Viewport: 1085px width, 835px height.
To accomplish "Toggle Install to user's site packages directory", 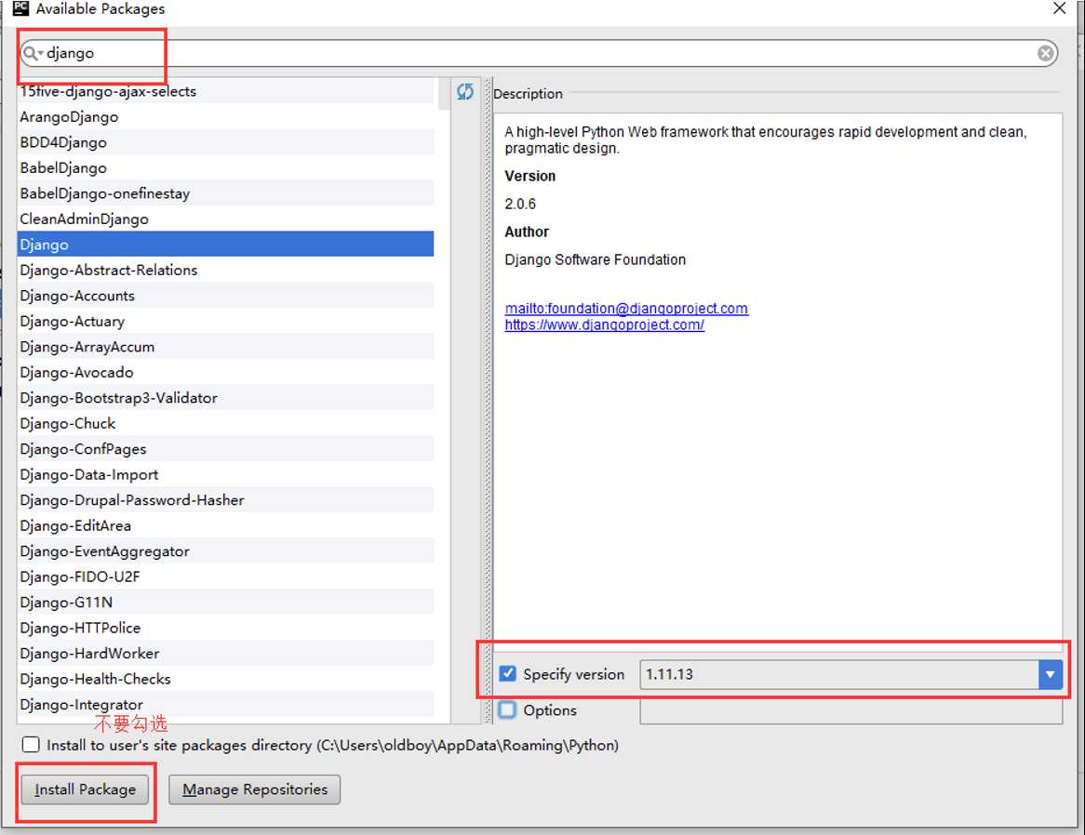I will [x=31, y=745].
